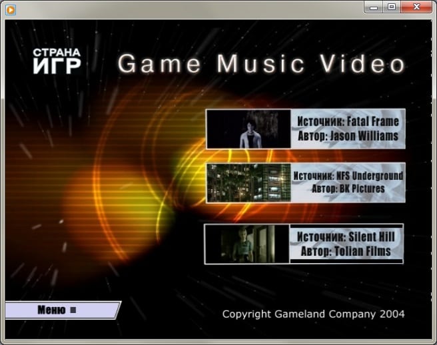The height and width of the screenshot is (345, 437).
Task: Open the NFS Underground video thumbnail
Action: tap(248, 182)
